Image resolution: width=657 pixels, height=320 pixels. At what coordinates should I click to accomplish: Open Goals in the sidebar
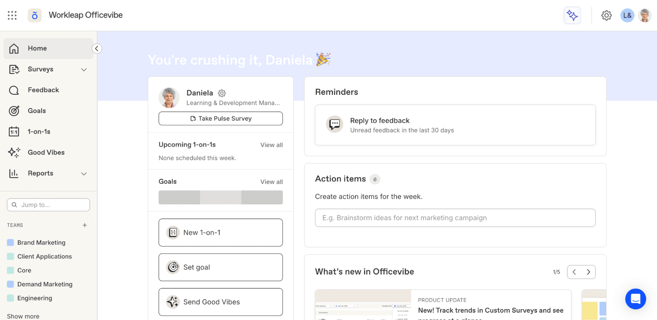(48, 111)
